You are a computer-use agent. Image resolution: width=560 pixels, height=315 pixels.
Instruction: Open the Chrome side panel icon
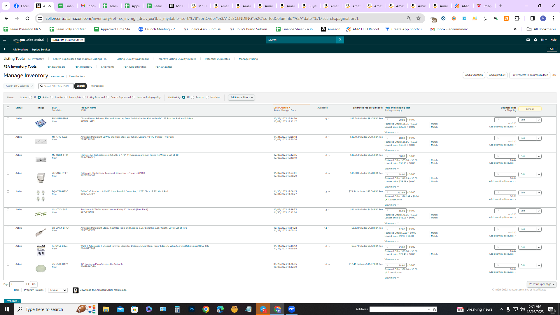[x=532, y=18]
